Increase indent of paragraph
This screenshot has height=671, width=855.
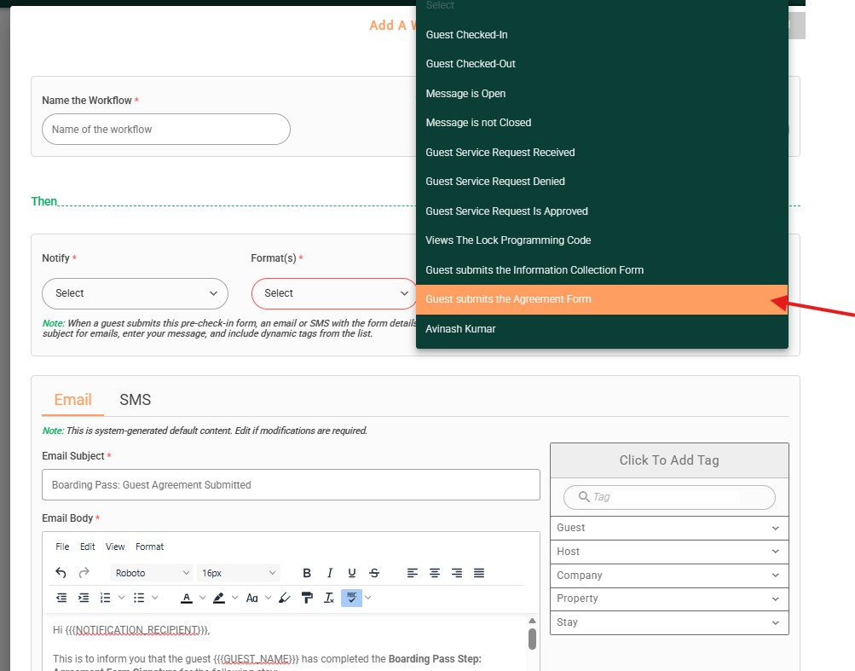(84, 598)
